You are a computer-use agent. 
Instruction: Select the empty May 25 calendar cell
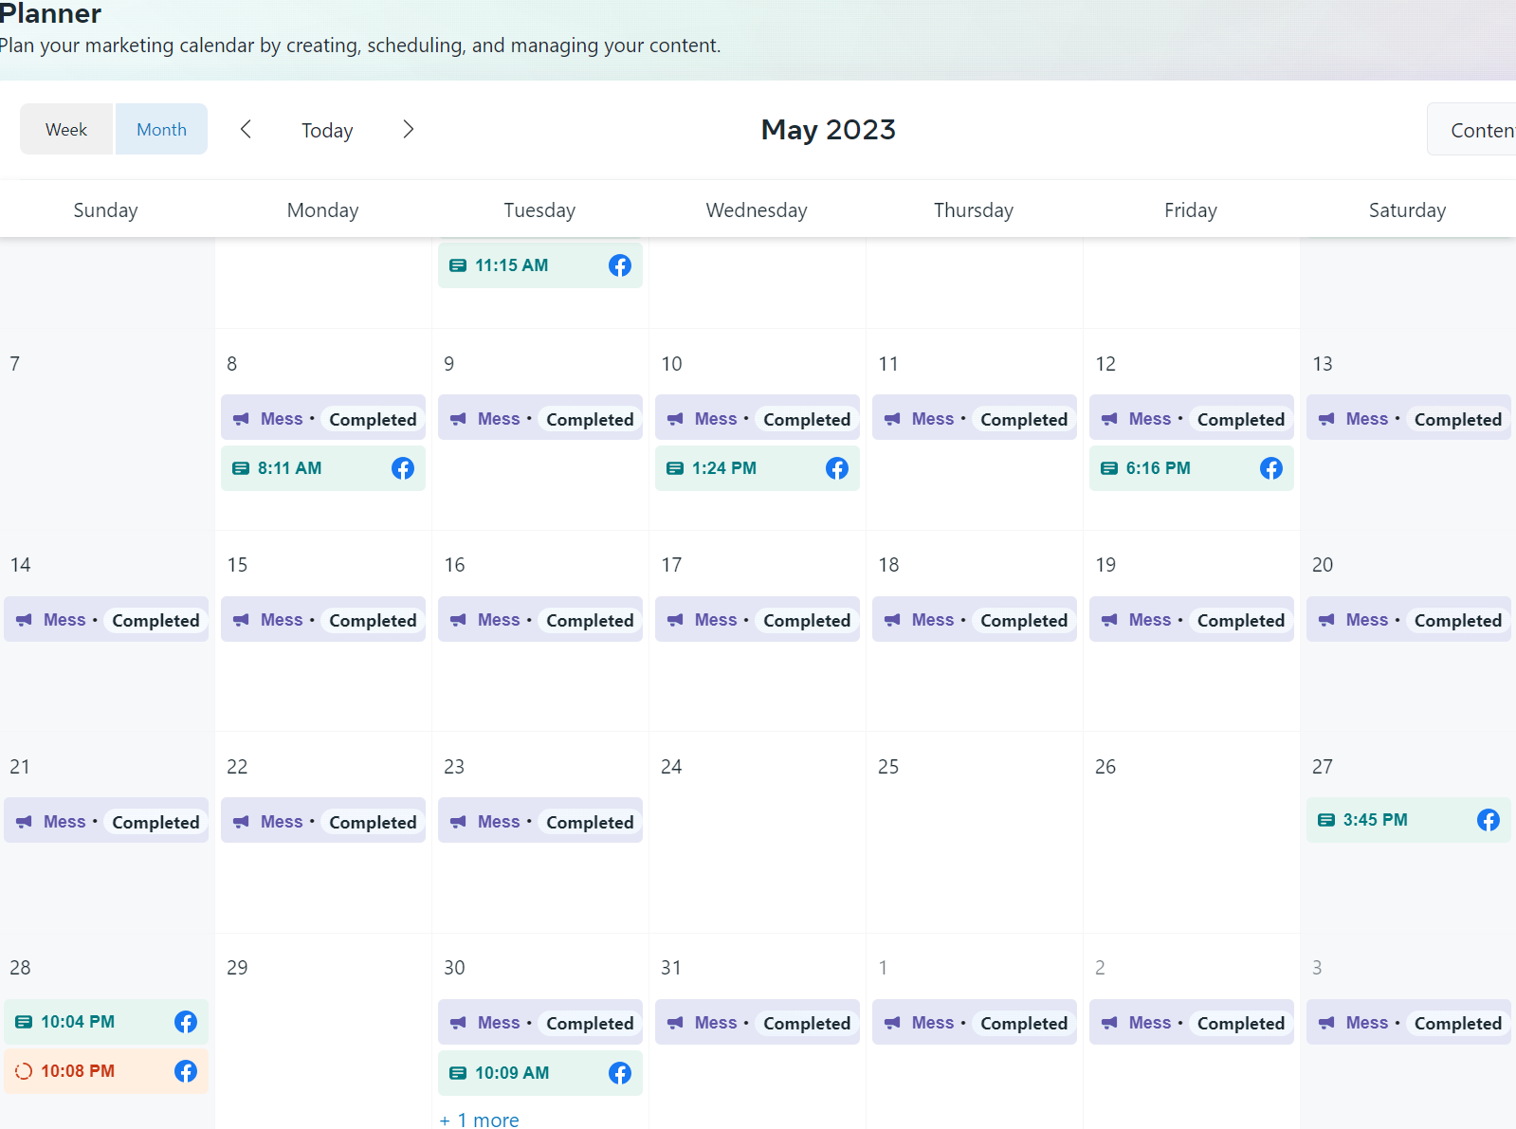(x=975, y=832)
